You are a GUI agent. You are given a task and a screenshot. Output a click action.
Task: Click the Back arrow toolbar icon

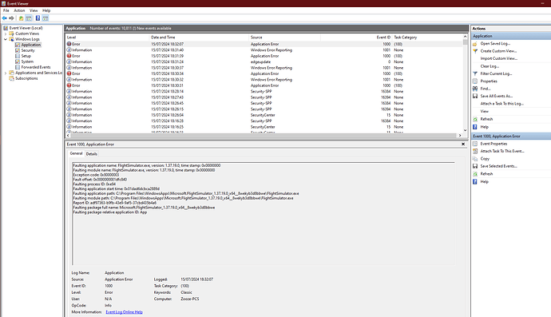4,18
